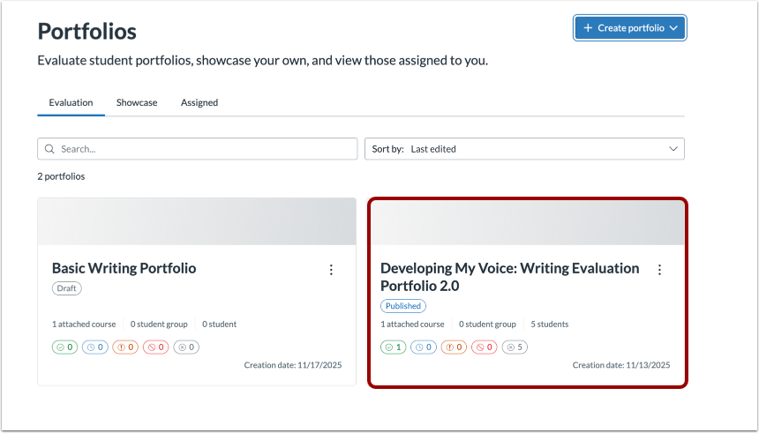Click the 'Evaluate student portfolios' description text

click(263, 61)
